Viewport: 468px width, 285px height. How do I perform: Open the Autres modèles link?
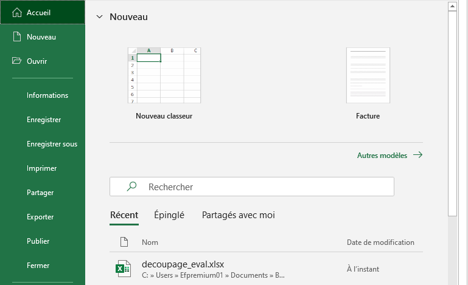click(382, 156)
